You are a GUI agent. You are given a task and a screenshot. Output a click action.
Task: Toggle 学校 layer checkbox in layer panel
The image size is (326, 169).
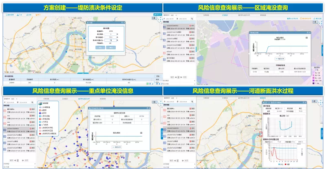(43, 113)
